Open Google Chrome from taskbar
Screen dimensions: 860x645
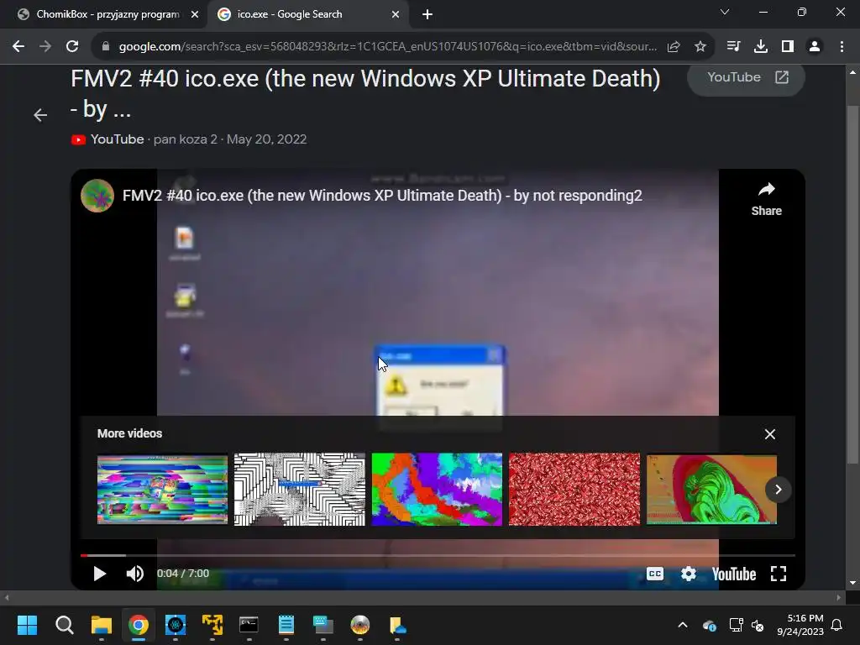139,625
